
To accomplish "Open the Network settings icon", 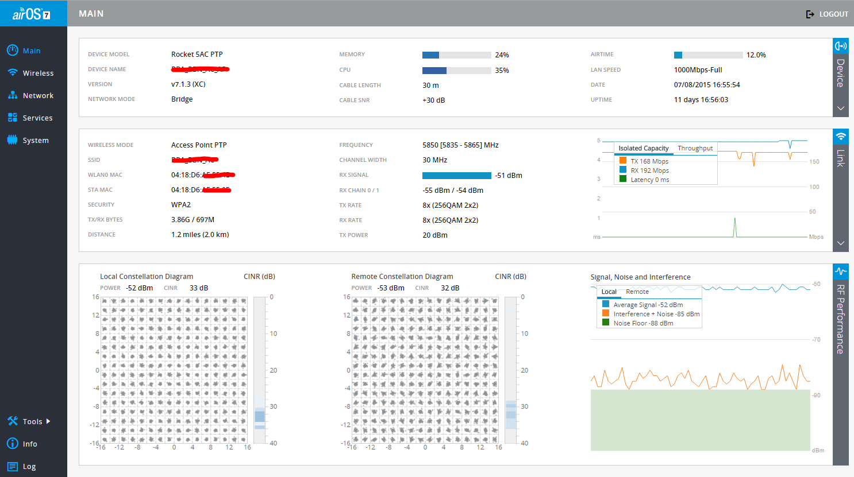I will (x=13, y=95).
